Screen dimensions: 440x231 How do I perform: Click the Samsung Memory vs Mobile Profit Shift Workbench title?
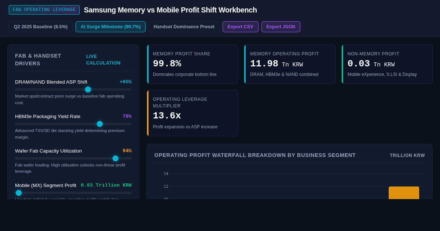(170, 10)
